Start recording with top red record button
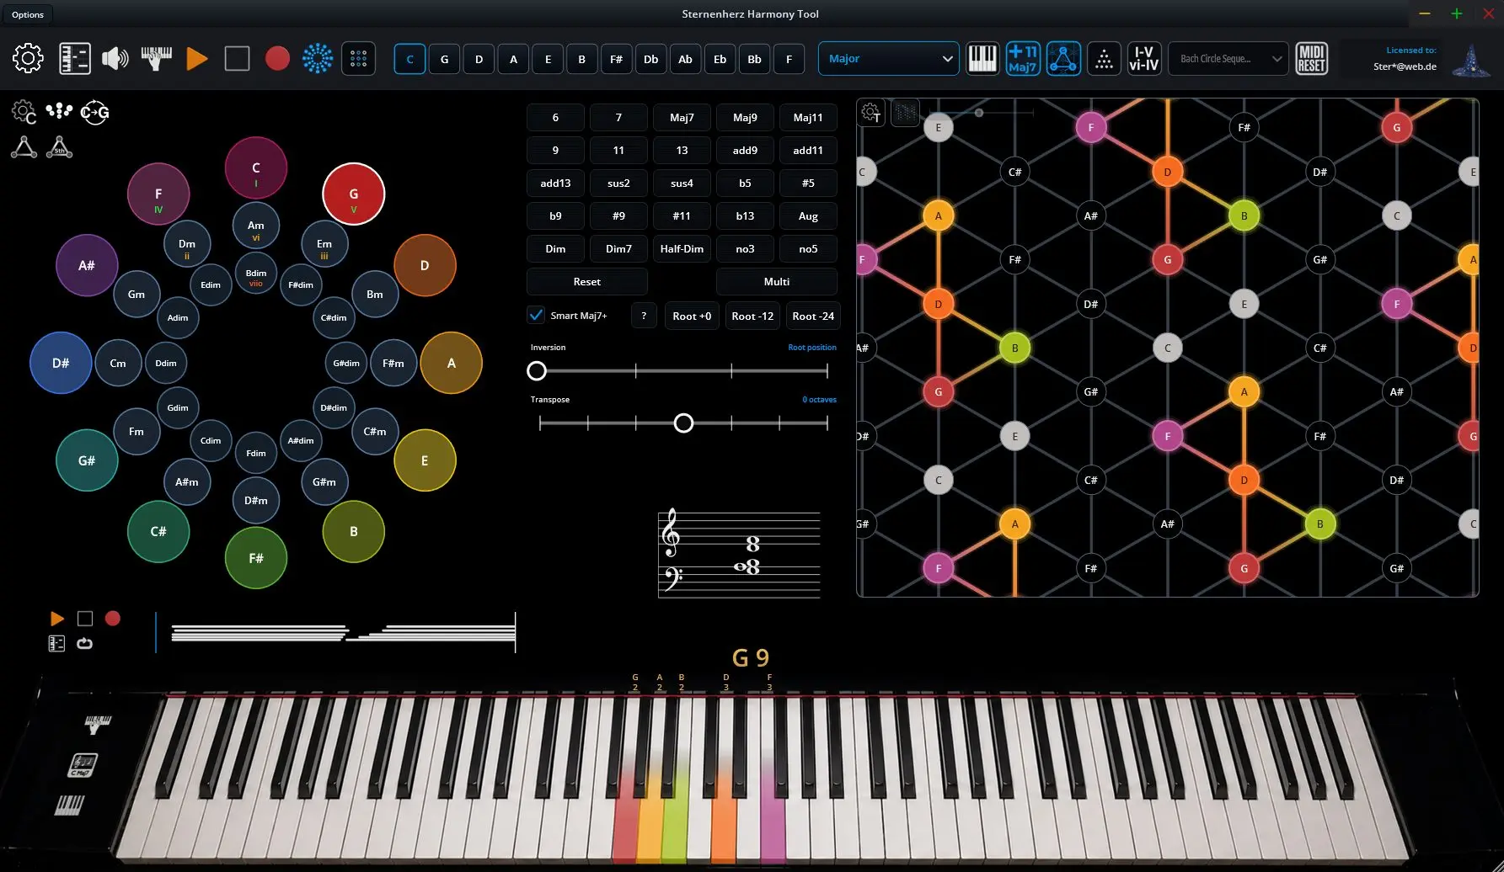This screenshot has height=872, width=1504. (277, 58)
